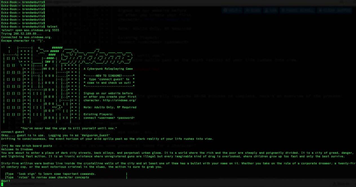Click the 'No new bitch board posts' notice
The image size is (356, 187).
tap(27, 146)
